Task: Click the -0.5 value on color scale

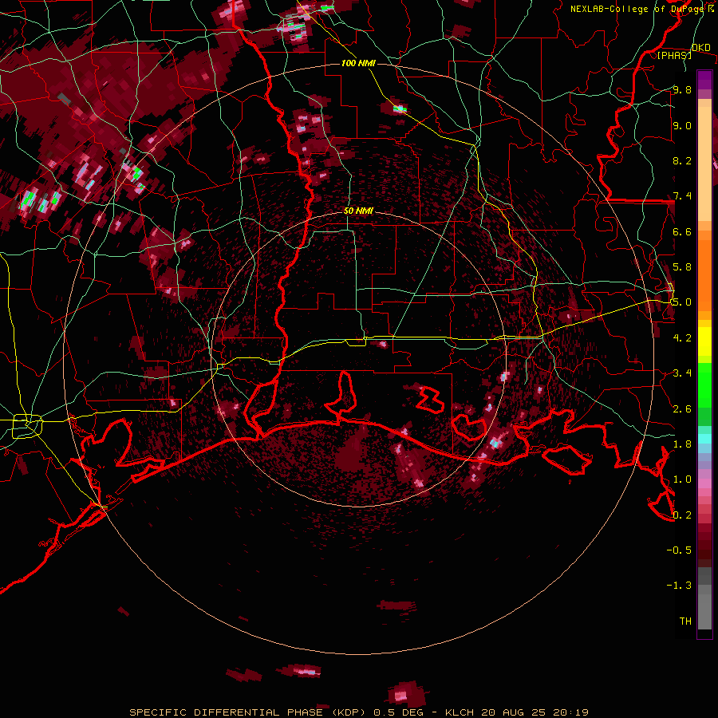Action: pyautogui.click(x=679, y=550)
